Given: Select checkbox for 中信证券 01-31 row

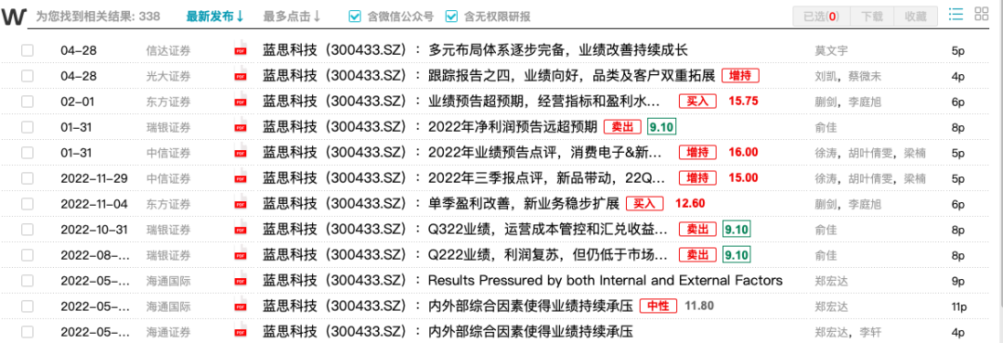Looking at the screenshot, I should tap(28, 153).
